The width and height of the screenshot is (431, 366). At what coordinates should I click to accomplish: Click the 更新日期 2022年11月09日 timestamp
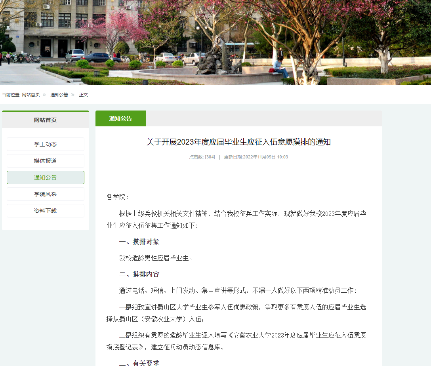coord(256,157)
